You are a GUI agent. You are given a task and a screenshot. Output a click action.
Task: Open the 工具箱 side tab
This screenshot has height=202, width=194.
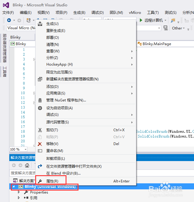[x=5, y=72]
